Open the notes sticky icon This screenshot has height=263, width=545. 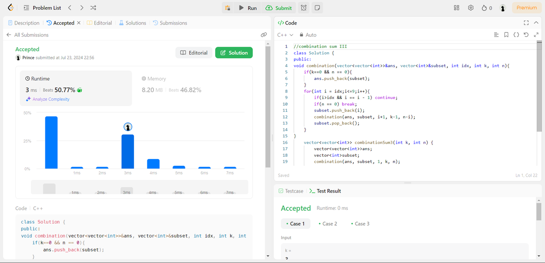point(317,8)
